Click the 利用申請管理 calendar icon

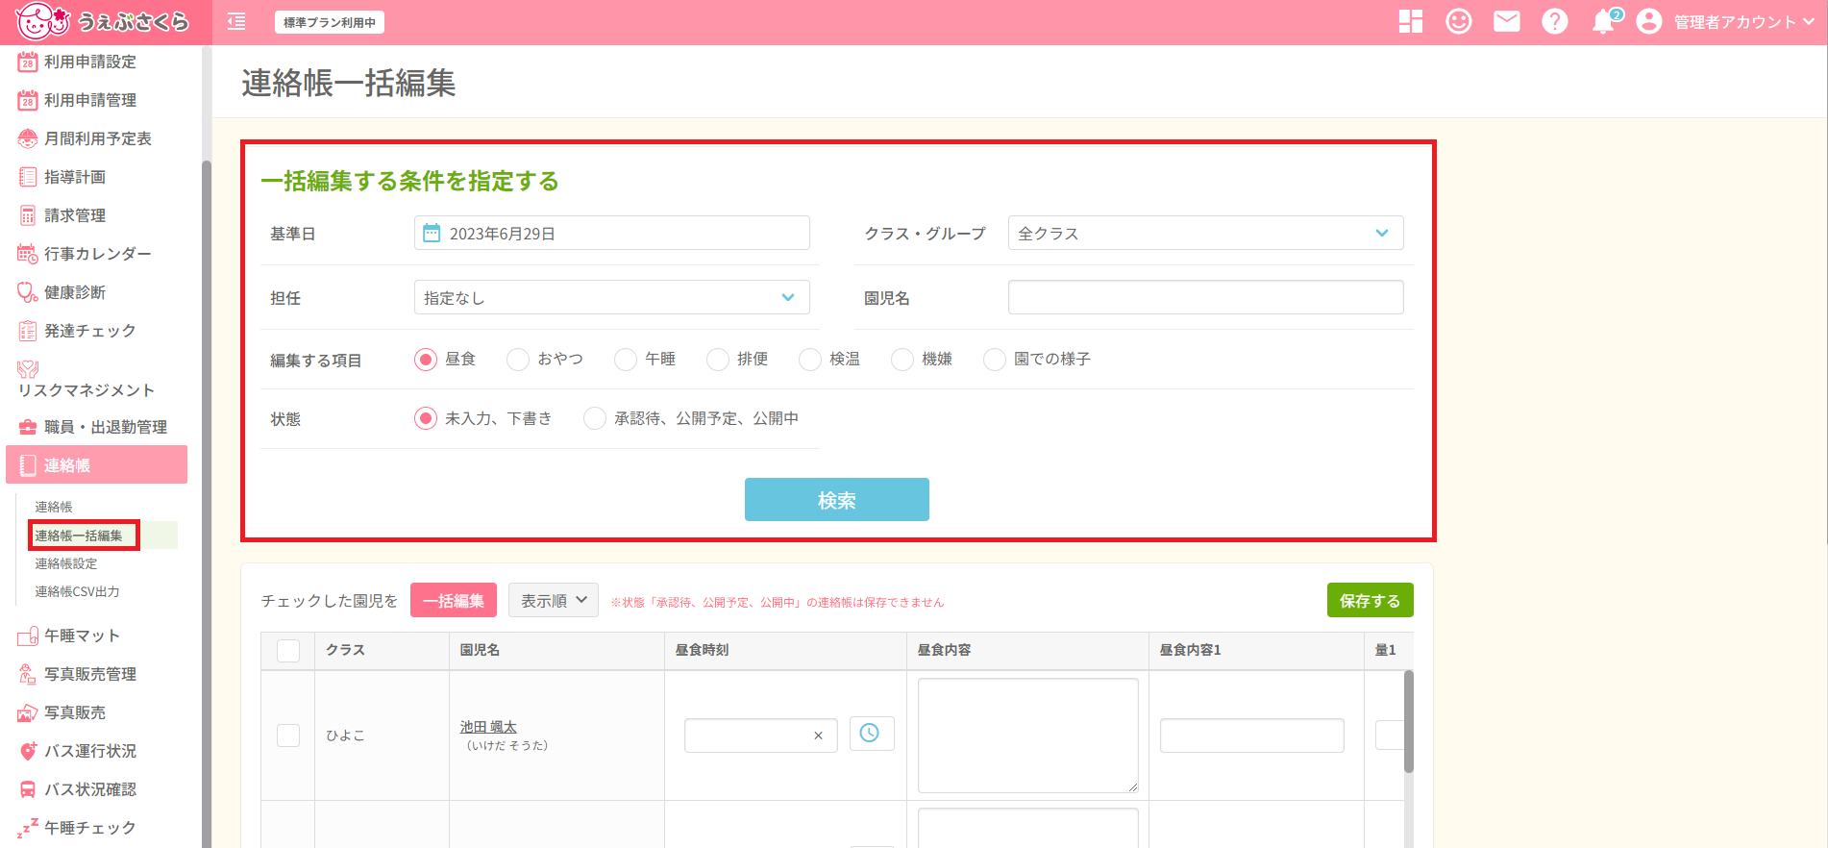point(28,100)
